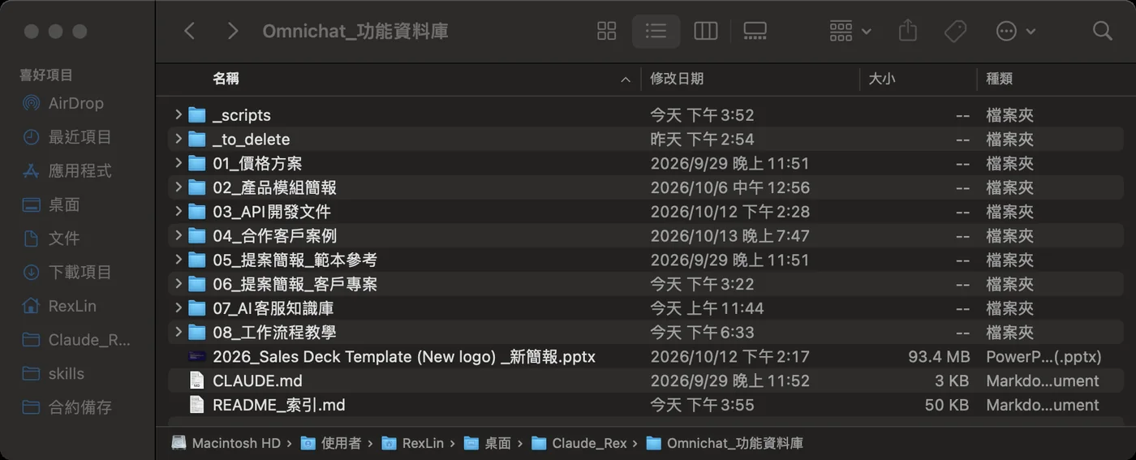Expand the 01_價格方案 folder
The width and height of the screenshot is (1136, 460).
178,163
